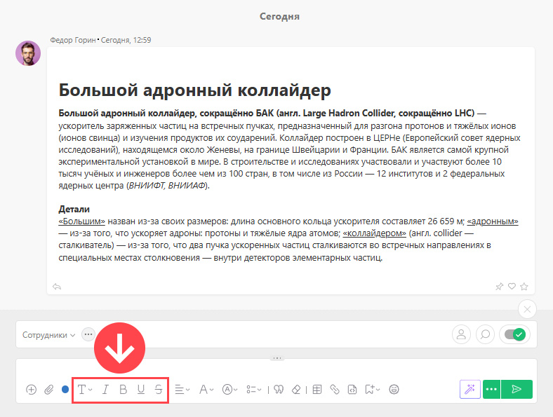Click the heading Большой адронный коллайдер
The height and width of the screenshot is (417, 553).
click(x=194, y=90)
